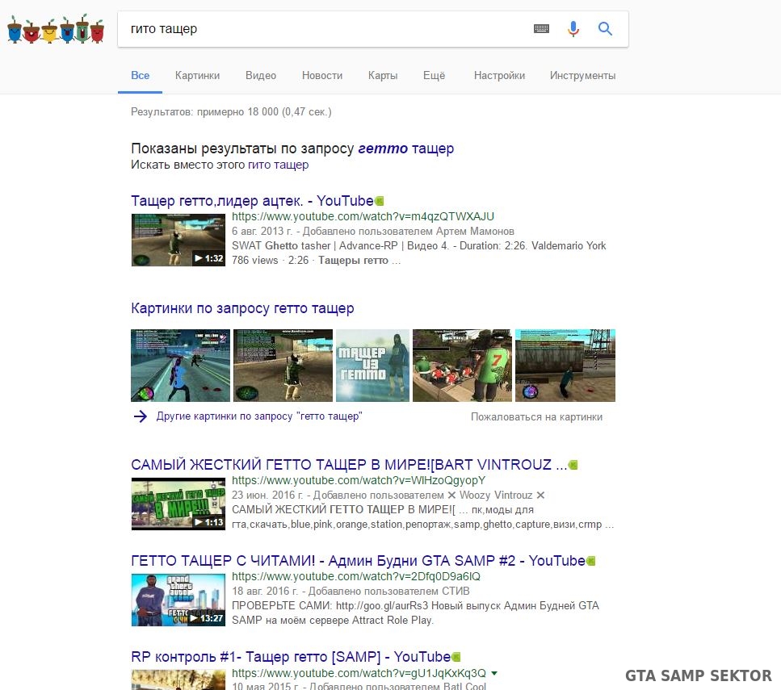781x690 pixels.
Task: Open Инструменты search tools
Action: coord(582,76)
